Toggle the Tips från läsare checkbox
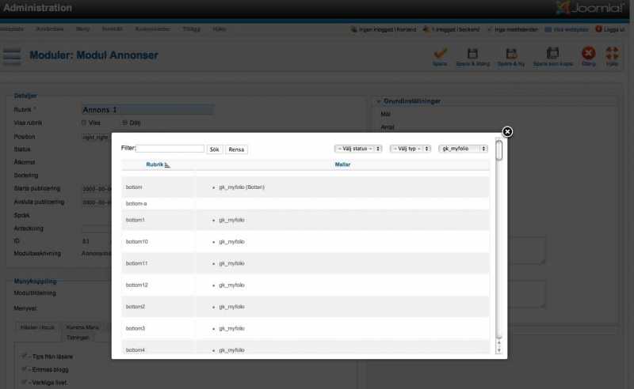The width and height of the screenshot is (634, 389). [24, 357]
